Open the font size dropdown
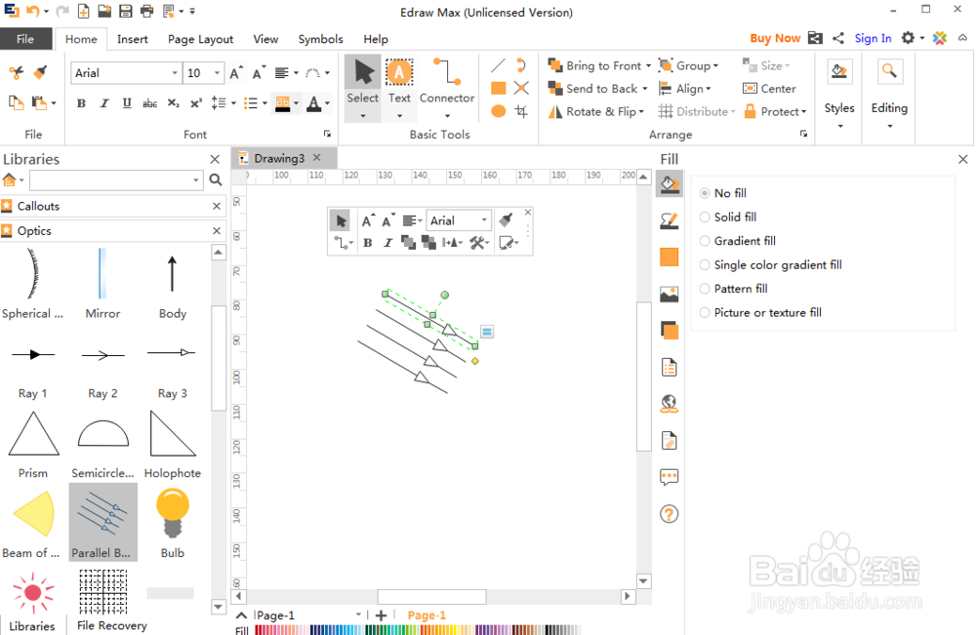This screenshot has width=976, height=635. 217,73
